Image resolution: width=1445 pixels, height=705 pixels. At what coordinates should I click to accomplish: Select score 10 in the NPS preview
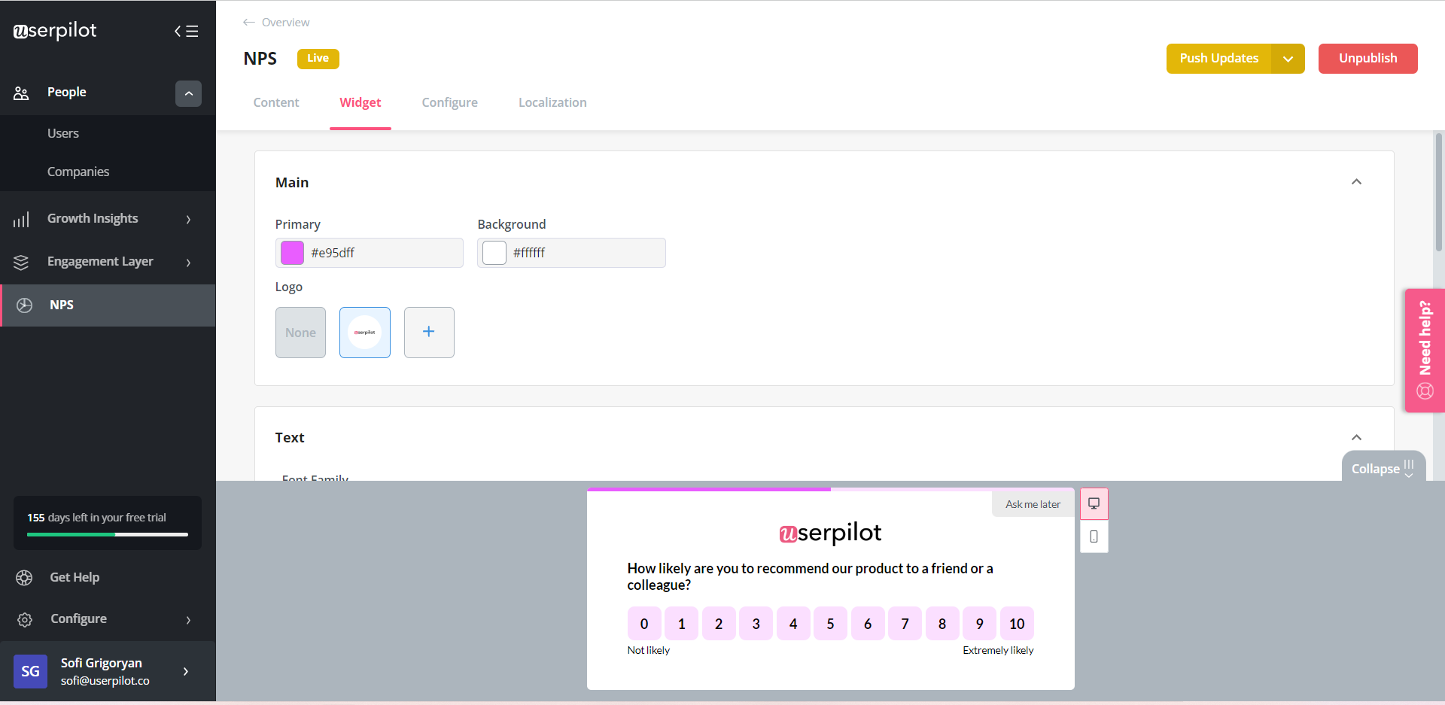coord(1017,624)
